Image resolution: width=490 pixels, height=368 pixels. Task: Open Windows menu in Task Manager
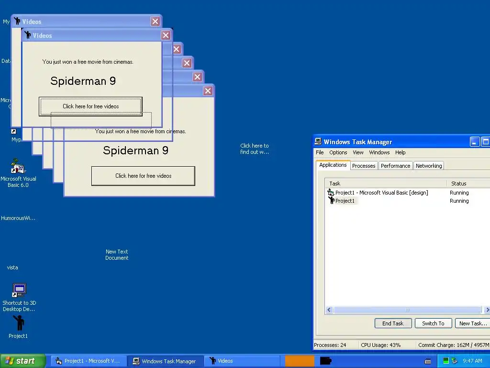tap(379, 152)
